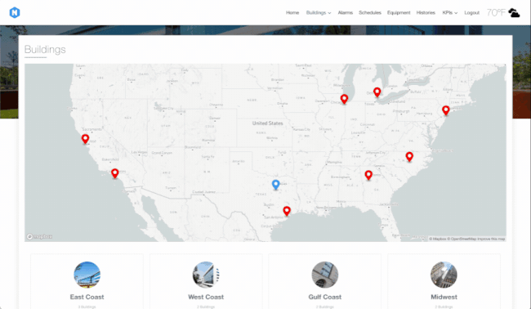The width and height of the screenshot is (531, 309).
Task: Open the Alarms page
Action: click(x=345, y=12)
